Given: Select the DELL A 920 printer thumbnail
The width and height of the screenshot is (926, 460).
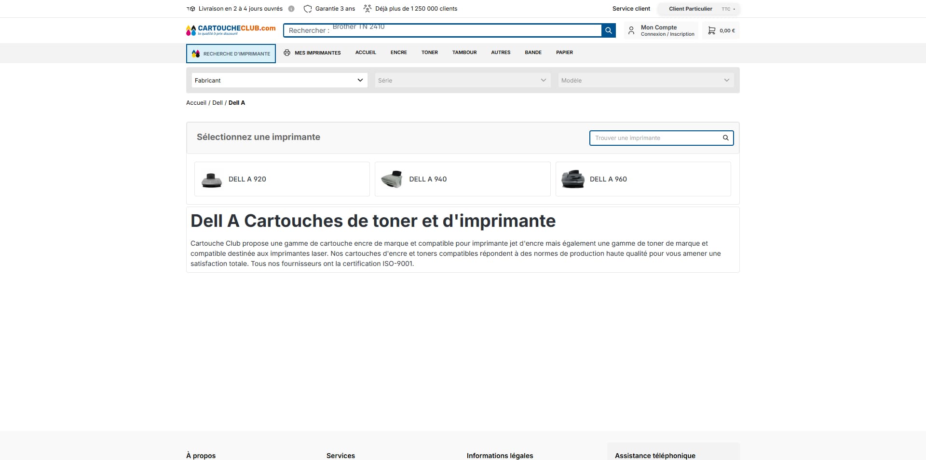Looking at the screenshot, I should pyautogui.click(x=212, y=180).
